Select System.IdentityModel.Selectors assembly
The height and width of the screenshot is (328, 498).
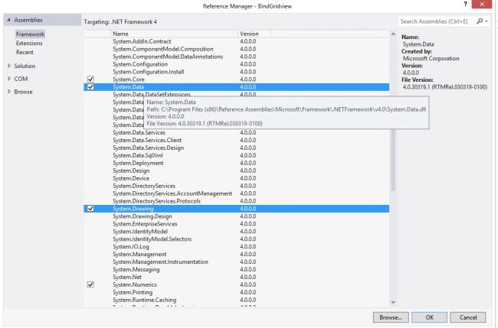(236, 239)
